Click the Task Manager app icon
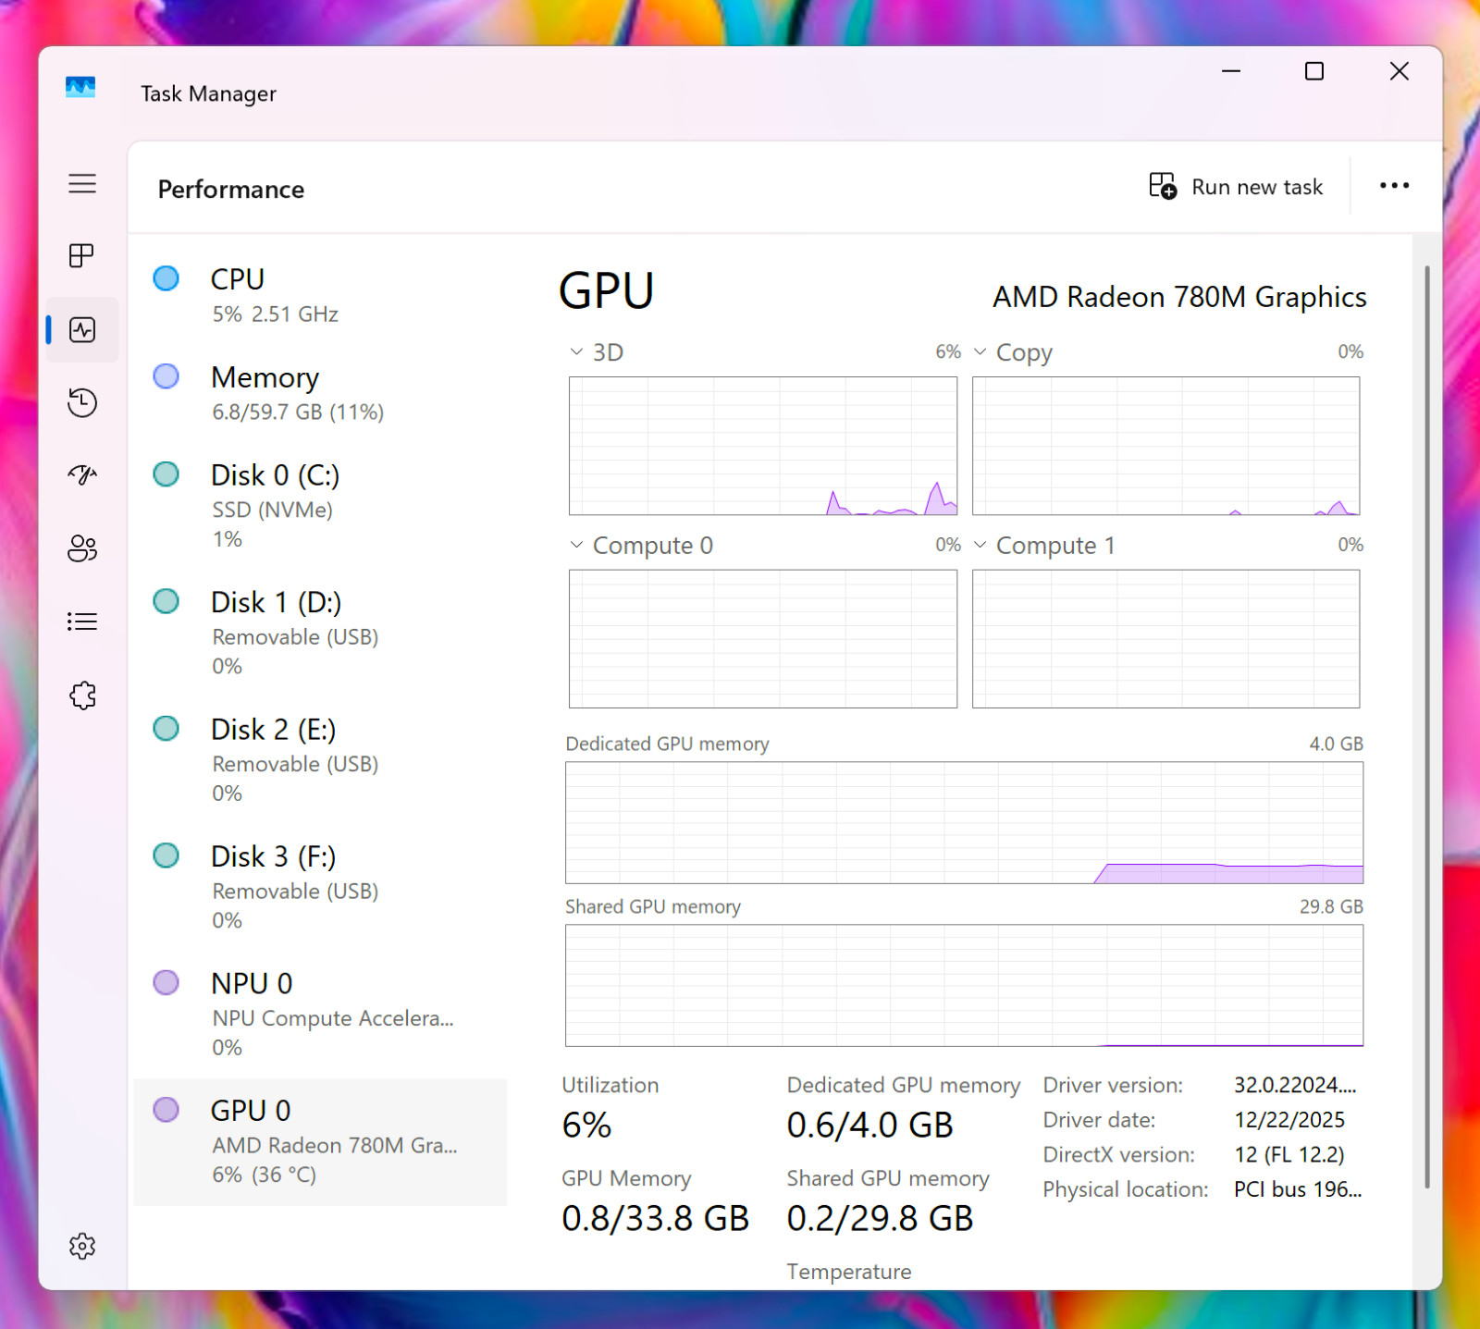Screen dimensions: 1480x1329 (80, 87)
